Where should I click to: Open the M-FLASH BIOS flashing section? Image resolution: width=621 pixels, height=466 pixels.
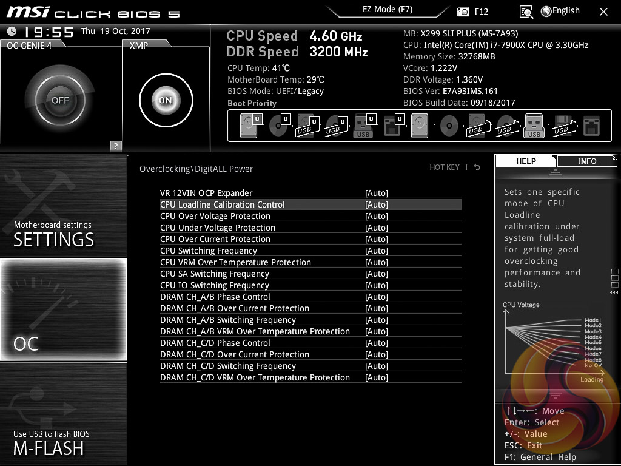63,414
